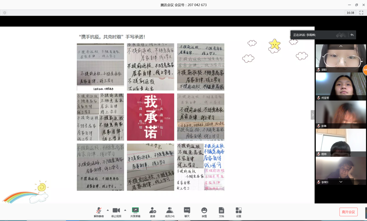This screenshot has height=221, width=367.
Task: Expand audio options arrow beside 解除静音
Action: (108, 210)
